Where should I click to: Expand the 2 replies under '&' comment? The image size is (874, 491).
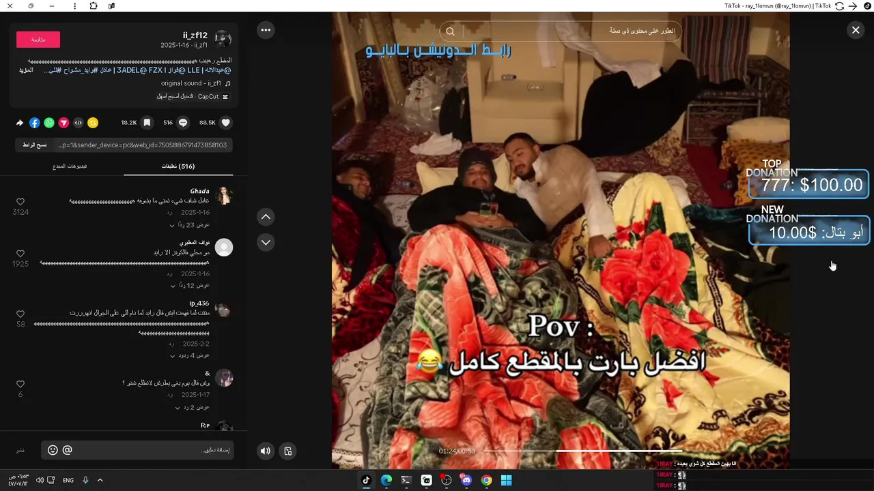(192, 408)
